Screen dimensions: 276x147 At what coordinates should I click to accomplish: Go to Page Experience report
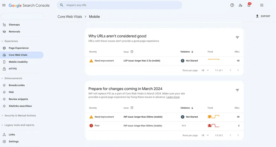pyautogui.click(x=19, y=48)
